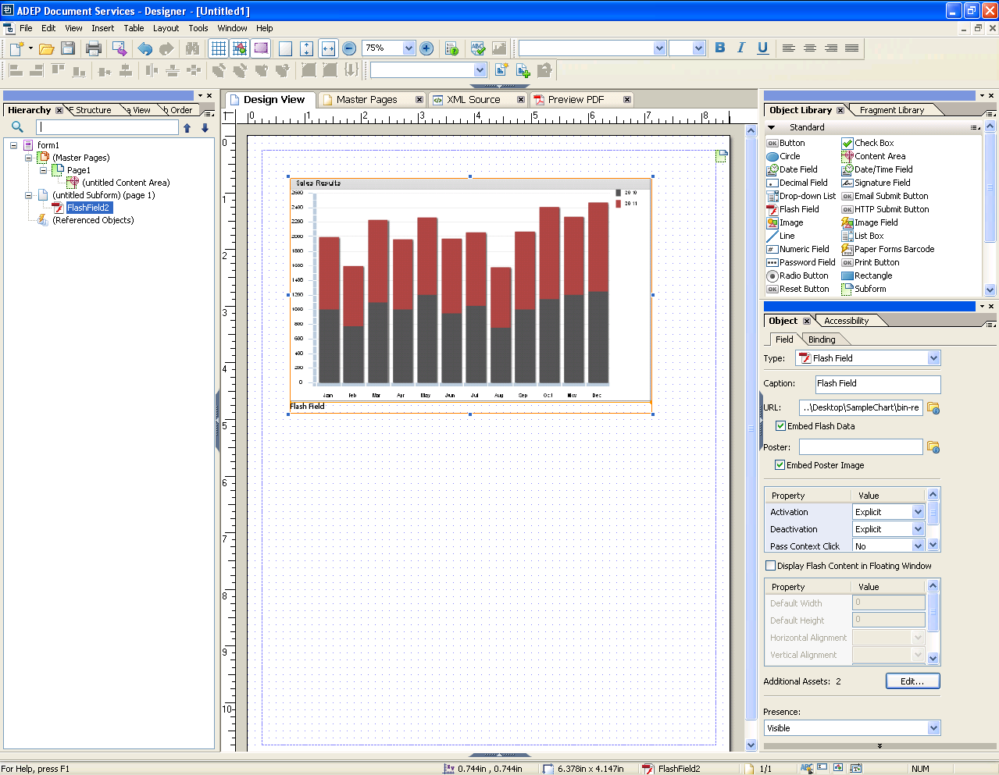Collapse the Standard library category
999x775 pixels.
[x=772, y=127]
